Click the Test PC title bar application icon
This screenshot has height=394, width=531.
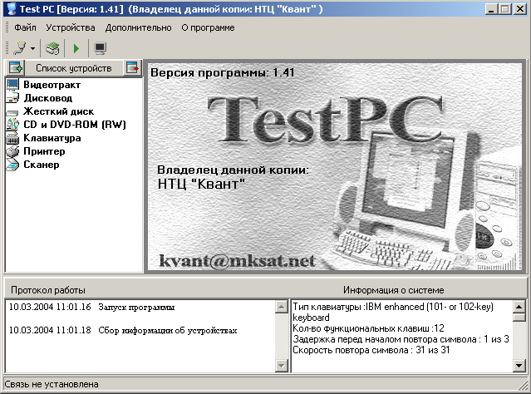[11, 8]
